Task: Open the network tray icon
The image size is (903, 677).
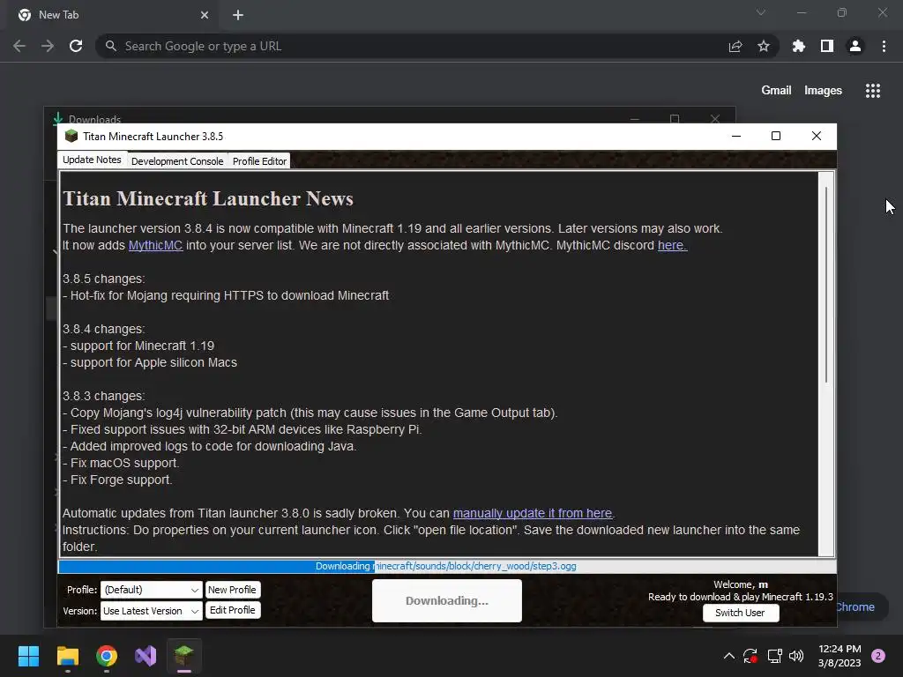Action: [x=774, y=656]
